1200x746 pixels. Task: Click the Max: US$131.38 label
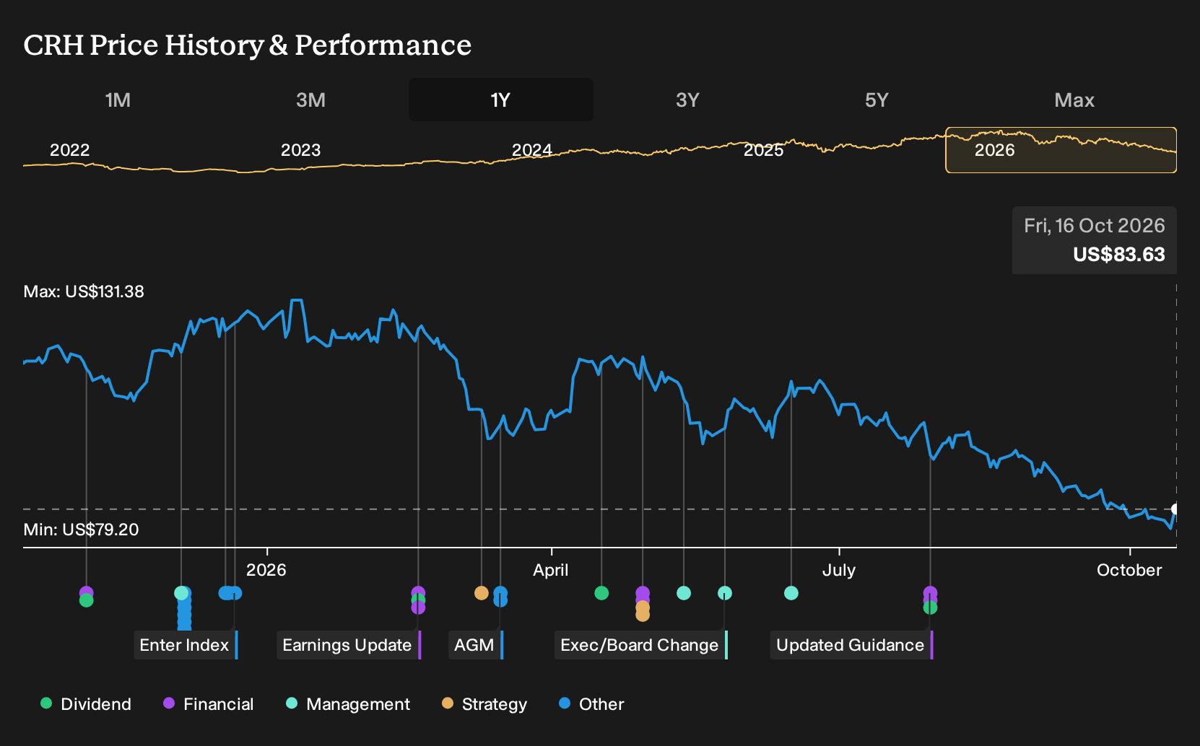84,291
